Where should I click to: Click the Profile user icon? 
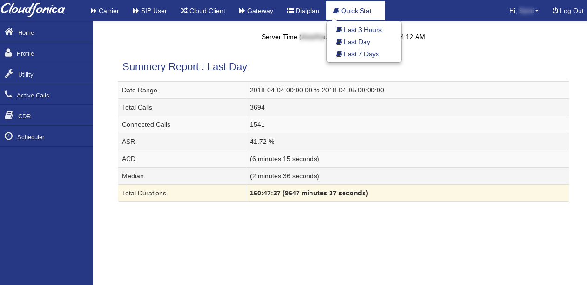tap(8, 52)
